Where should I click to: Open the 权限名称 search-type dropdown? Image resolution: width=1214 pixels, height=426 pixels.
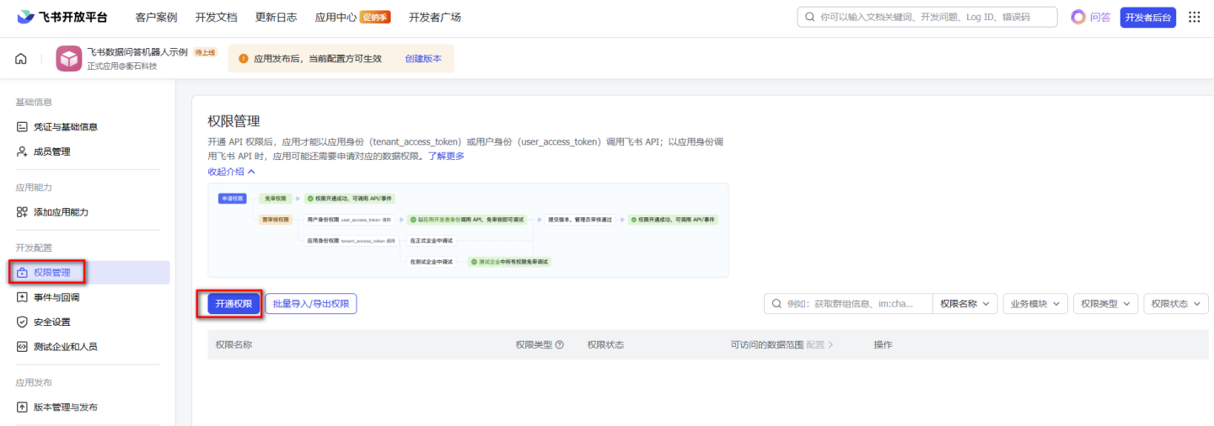pyautogui.click(x=965, y=304)
